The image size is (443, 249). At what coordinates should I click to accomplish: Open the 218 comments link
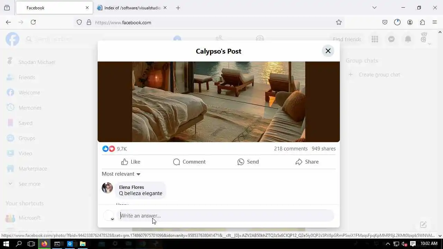(291, 149)
